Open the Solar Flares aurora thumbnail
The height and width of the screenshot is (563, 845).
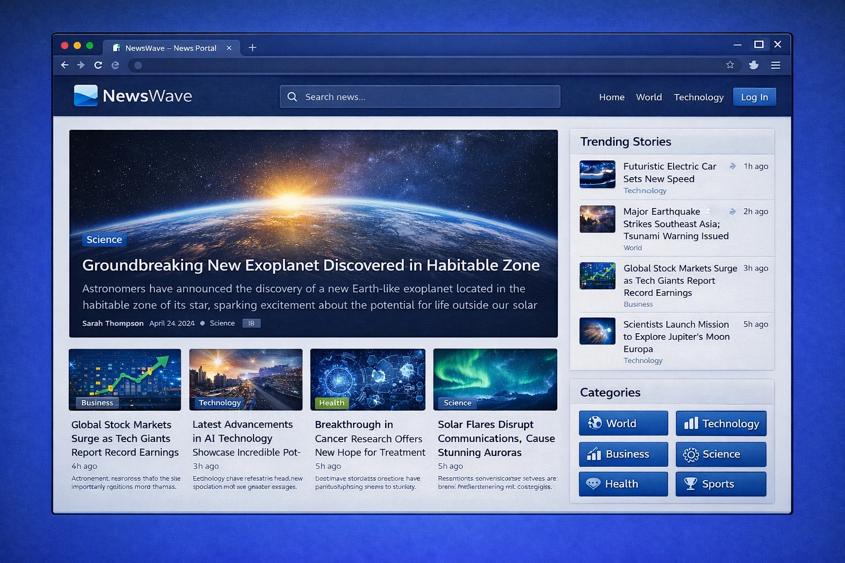[495, 379]
